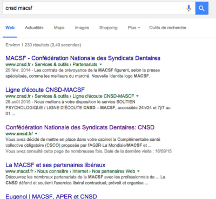Click the snippet starting Découvrez les nombreux partenariats
The width and height of the screenshot is (216, 199).
click(85, 180)
